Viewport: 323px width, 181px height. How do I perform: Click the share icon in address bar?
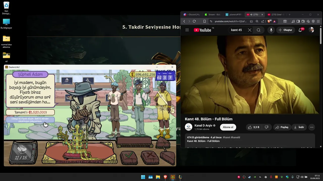pyautogui.click(x=263, y=21)
